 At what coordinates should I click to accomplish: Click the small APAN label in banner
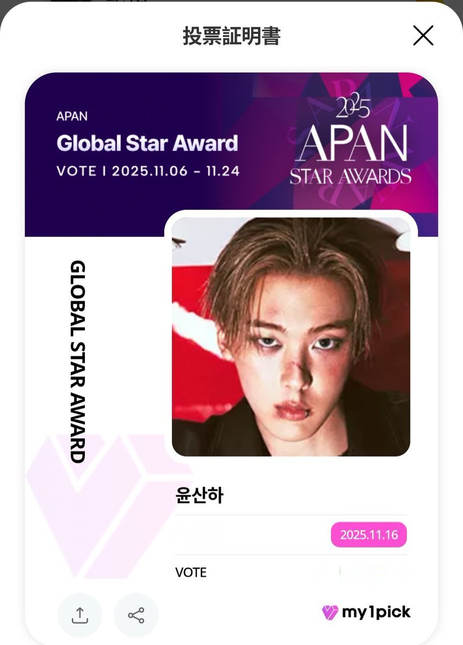click(x=72, y=116)
